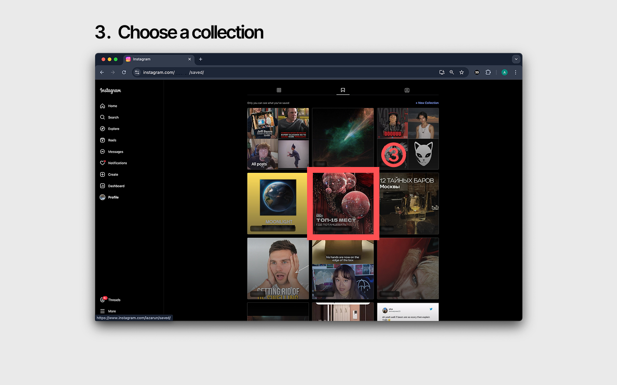Click the zoom magnifier icon in address bar

(x=452, y=72)
